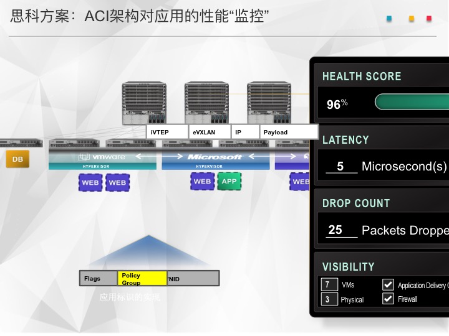449x336 pixels.
Task: Toggle the Application Delivery checkbox
Action: tap(388, 285)
